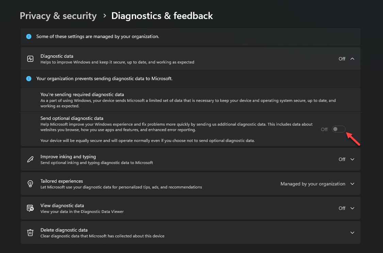Expand the View diagnostic data chevron

pyautogui.click(x=352, y=208)
